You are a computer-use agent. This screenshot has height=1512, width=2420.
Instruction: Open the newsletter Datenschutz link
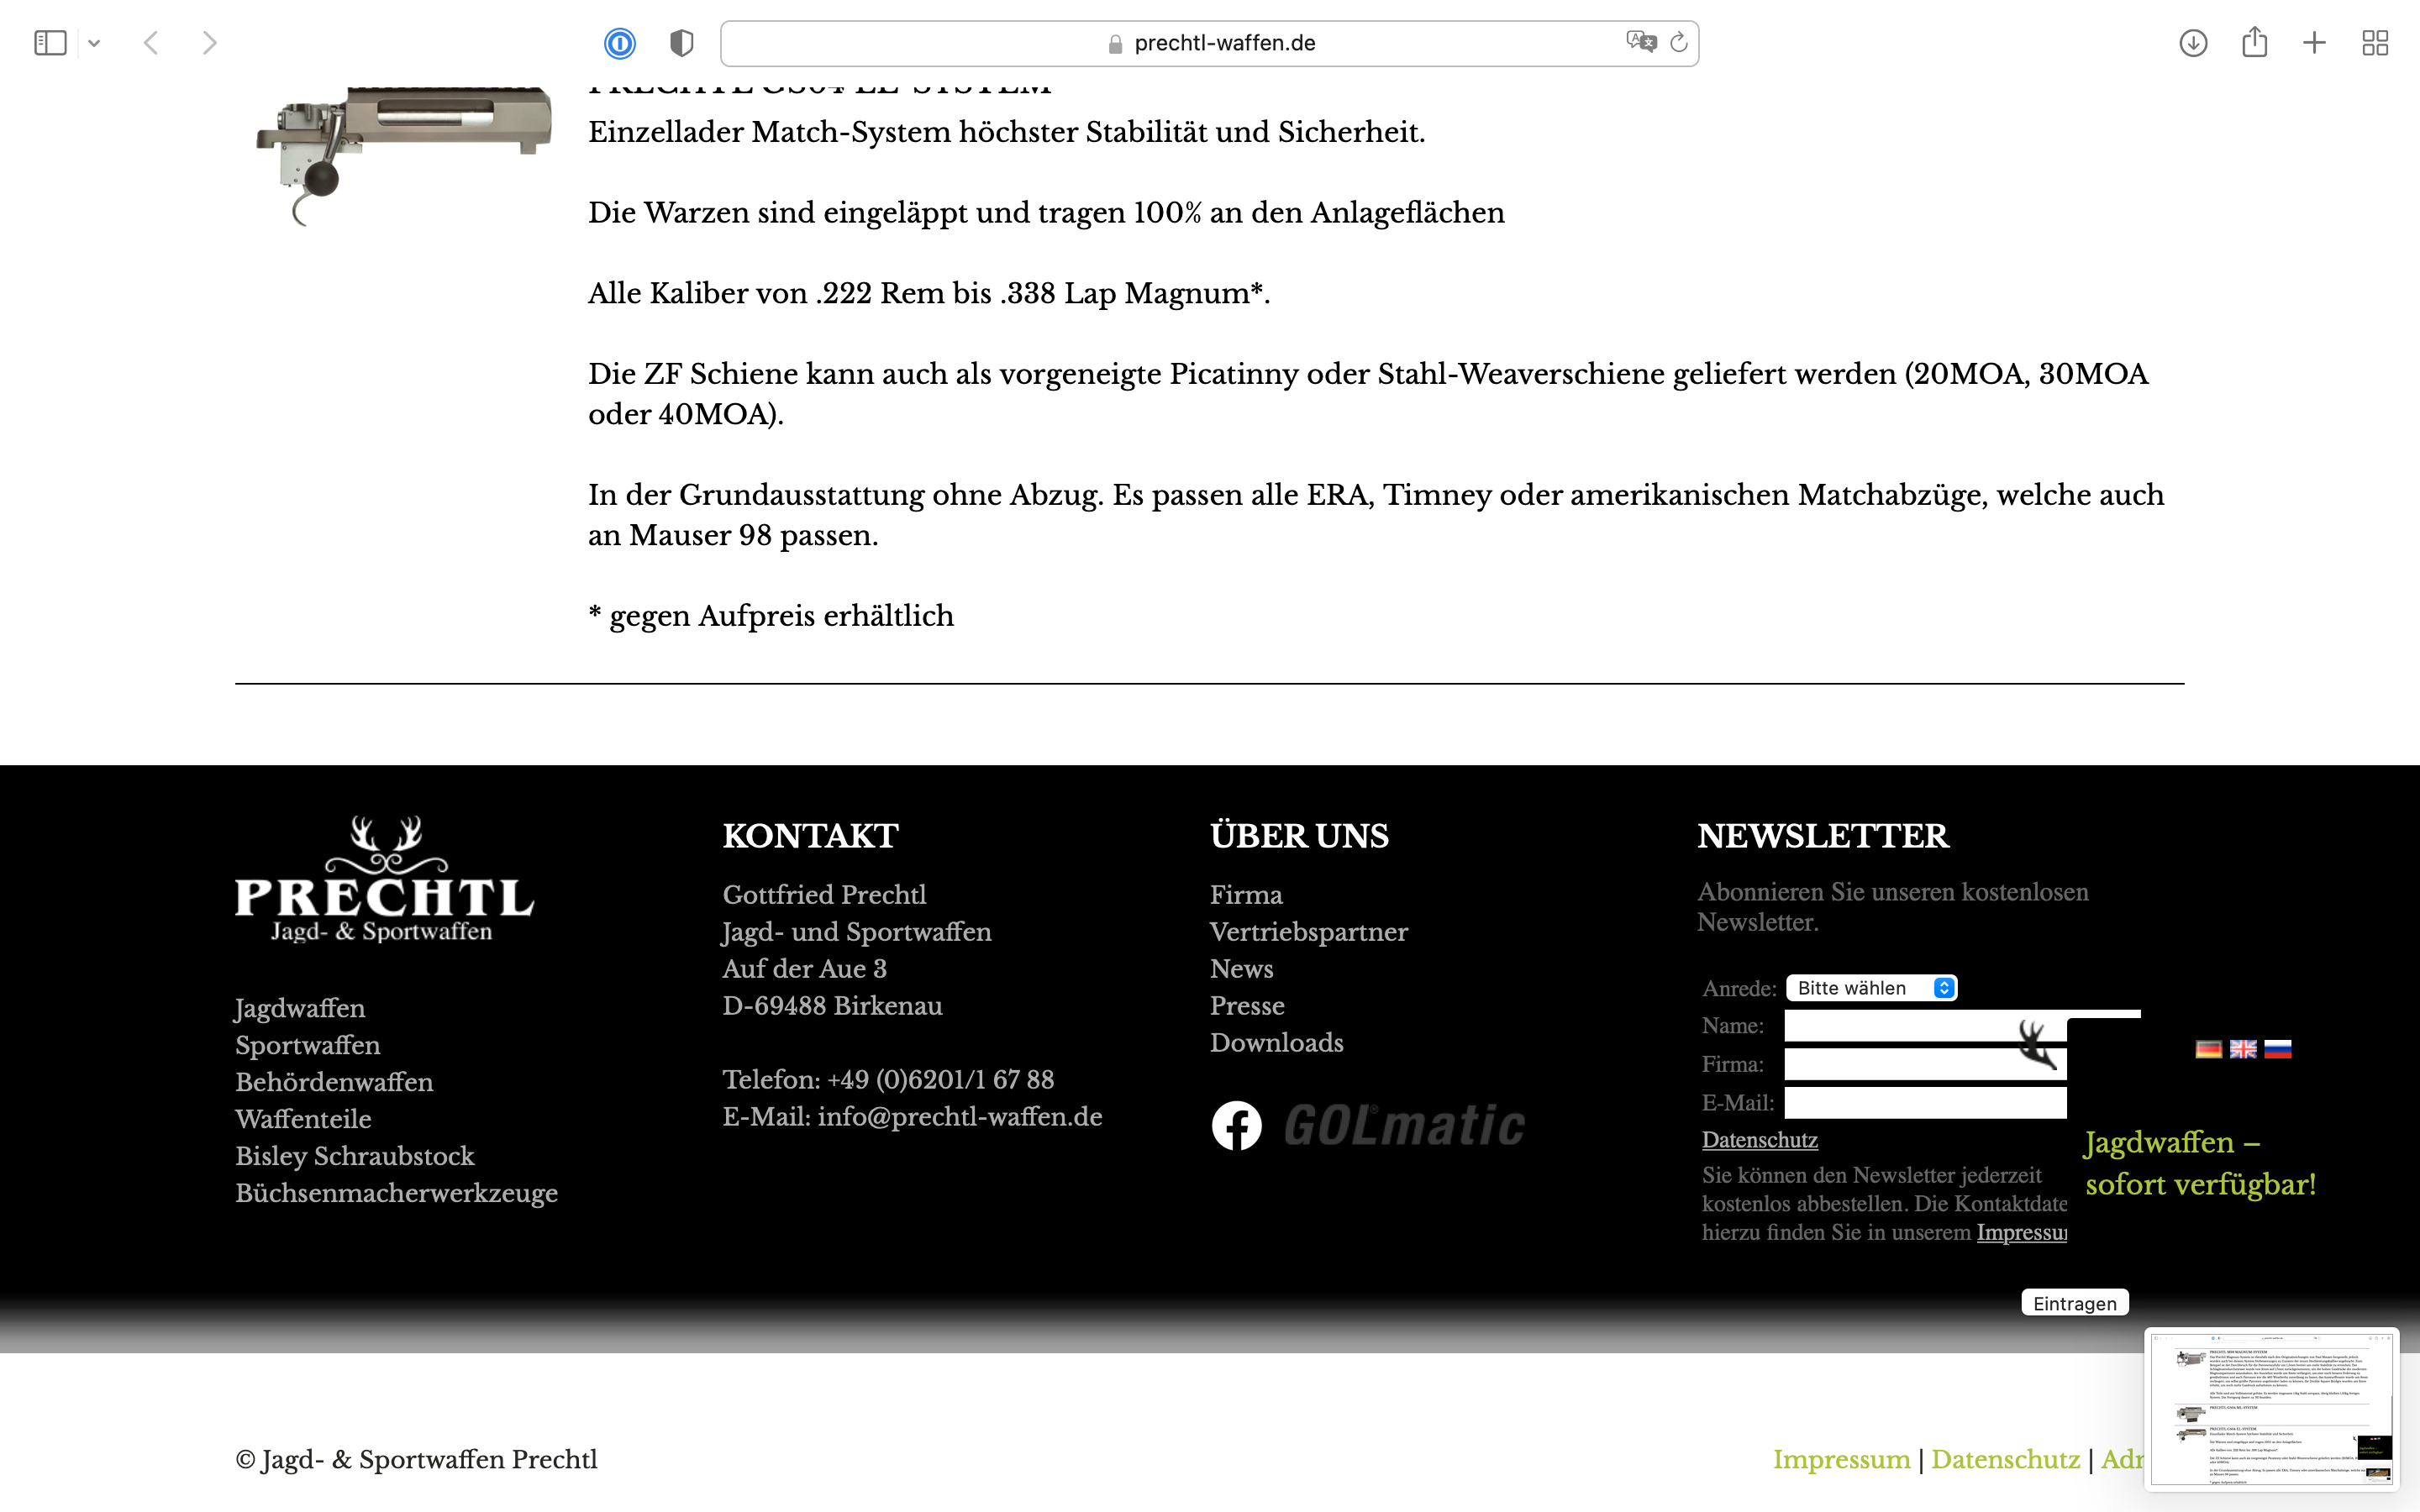coord(1760,1140)
